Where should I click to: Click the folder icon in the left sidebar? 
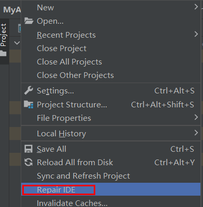[3, 53]
